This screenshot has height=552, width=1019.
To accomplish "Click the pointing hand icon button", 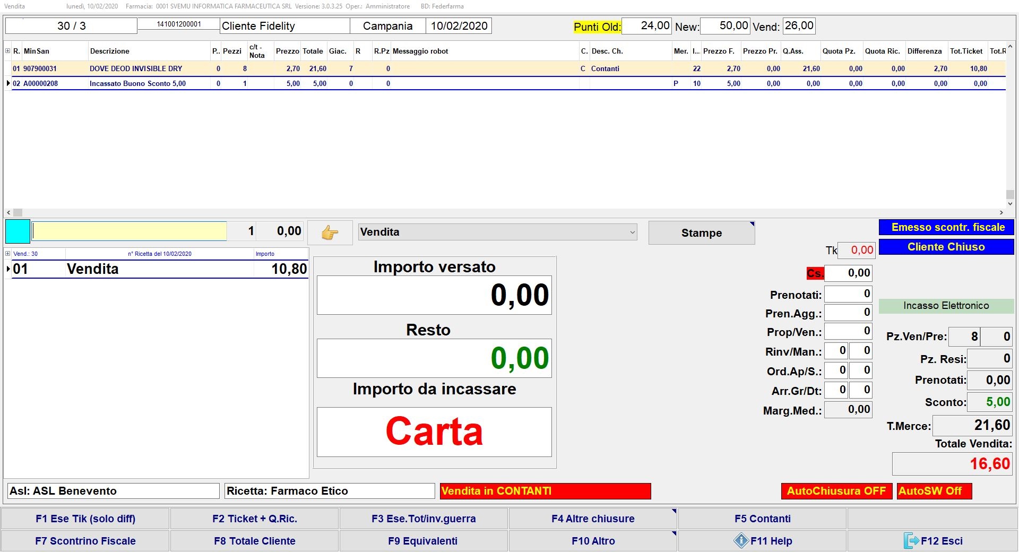I will click(330, 232).
